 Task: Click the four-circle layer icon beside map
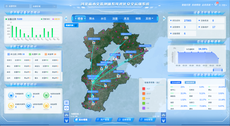(66, 102)
